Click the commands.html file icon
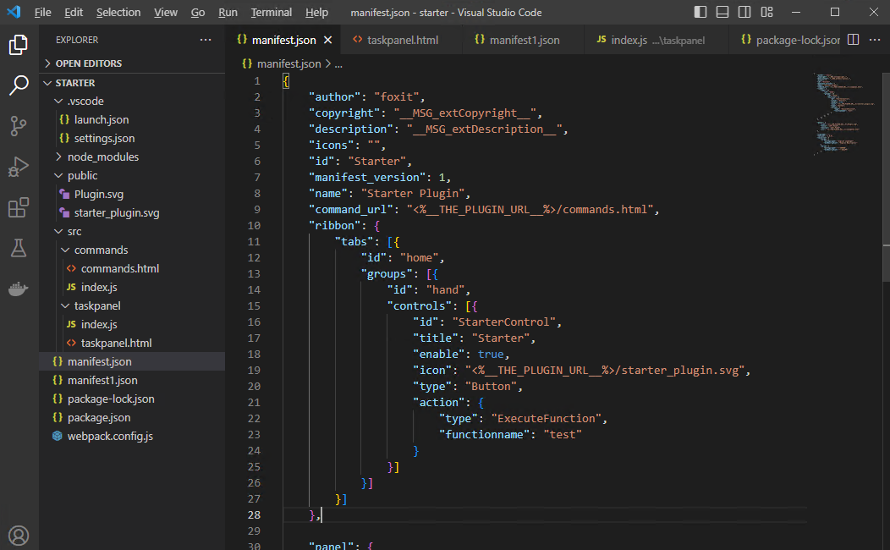The image size is (890, 550). coord(71,268)
